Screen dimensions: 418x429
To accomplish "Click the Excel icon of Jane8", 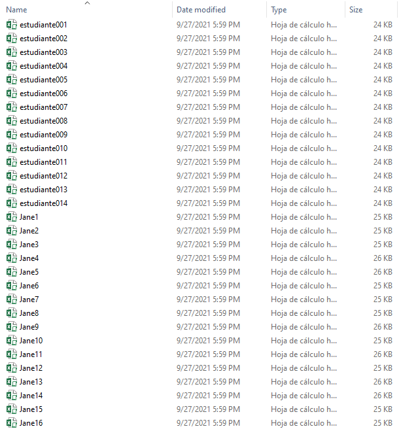I will click(12, 313).
